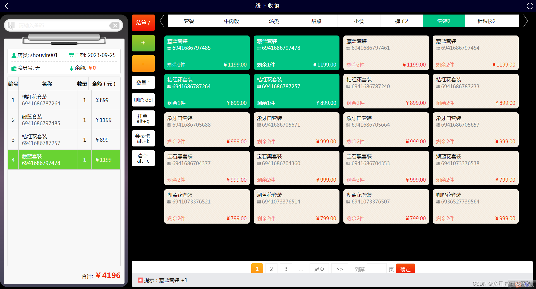Click the 清空 alt+c clear button

pyautogui.click(x=143, y=158)
